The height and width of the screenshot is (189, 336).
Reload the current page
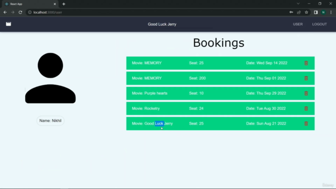point(20,13)
